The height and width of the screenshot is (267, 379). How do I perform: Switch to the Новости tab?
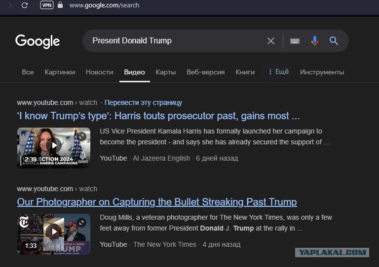point(99,72)
